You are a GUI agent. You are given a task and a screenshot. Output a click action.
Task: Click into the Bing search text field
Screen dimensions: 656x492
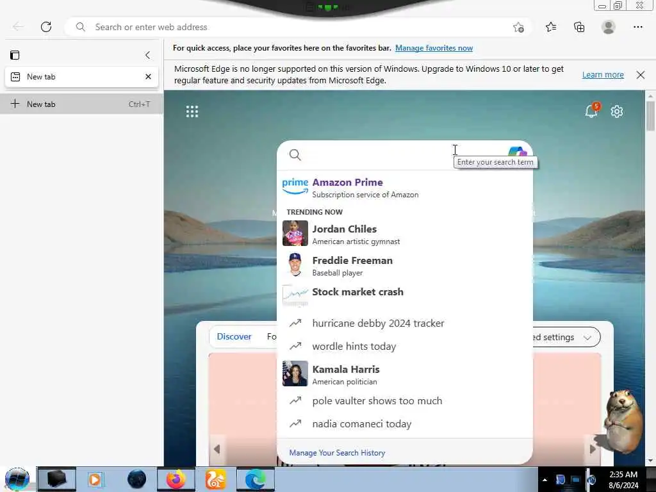404,155
